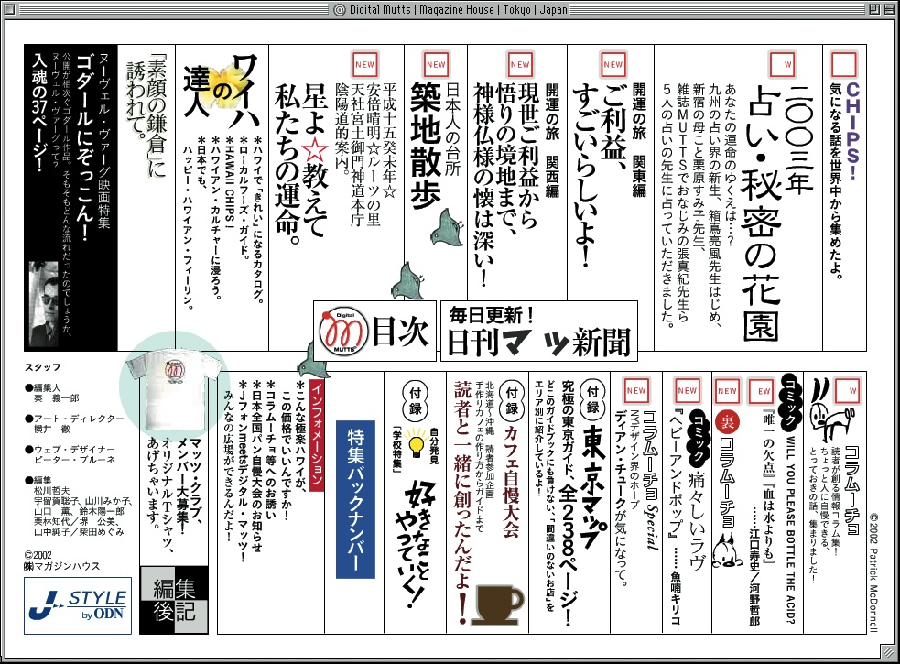Viewport: 900px width, 664px height.
Task: Click the window close box in title bar
Action: coord(10,9)
